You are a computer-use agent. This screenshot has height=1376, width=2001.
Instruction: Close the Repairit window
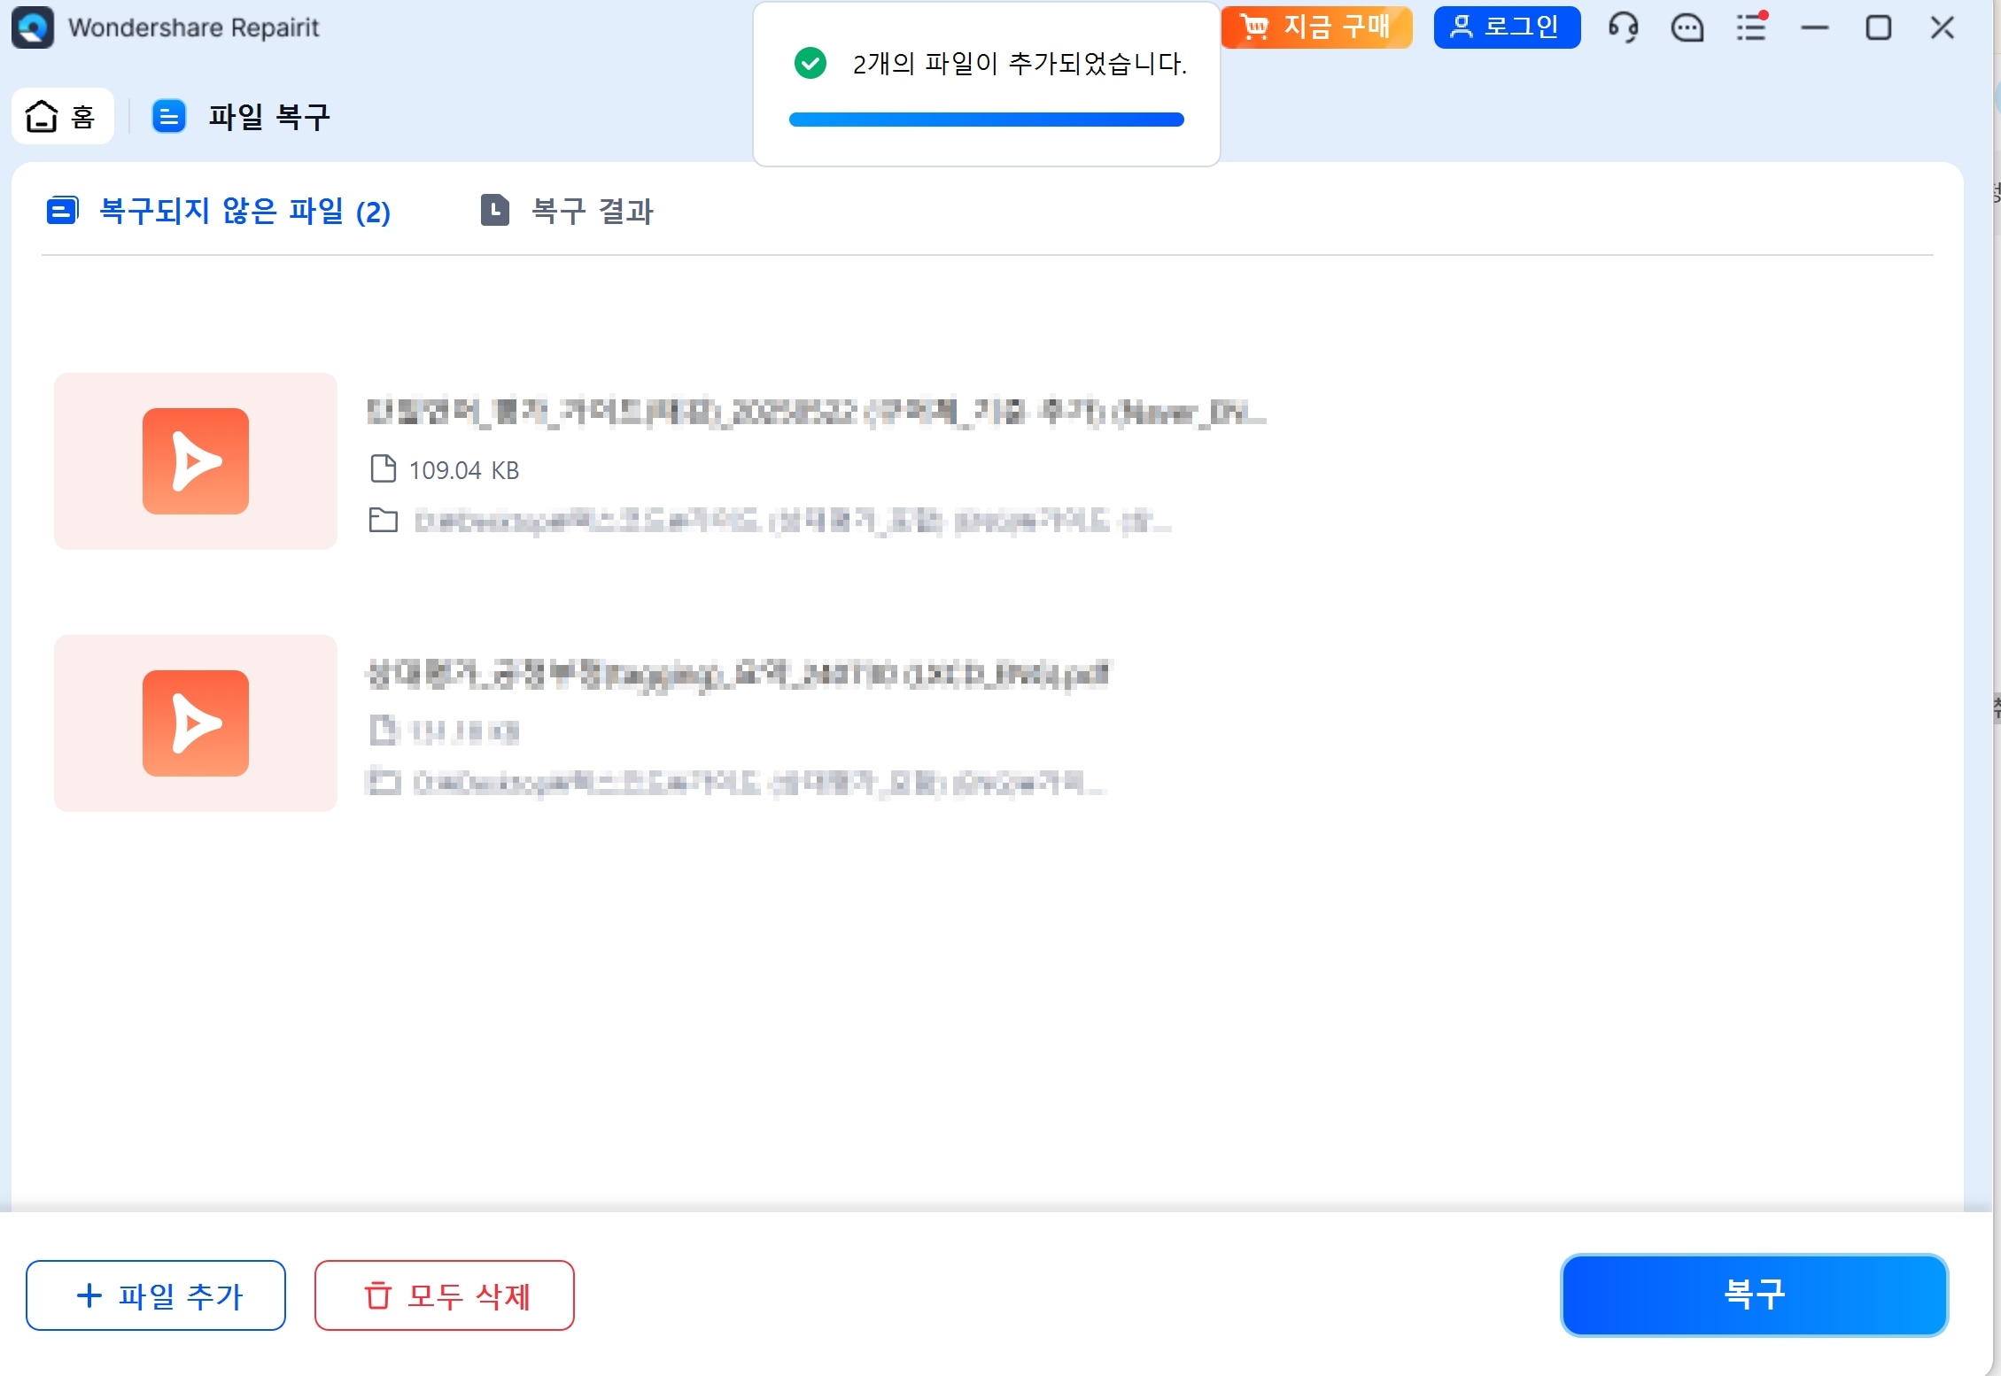(x=1943, y=27)
